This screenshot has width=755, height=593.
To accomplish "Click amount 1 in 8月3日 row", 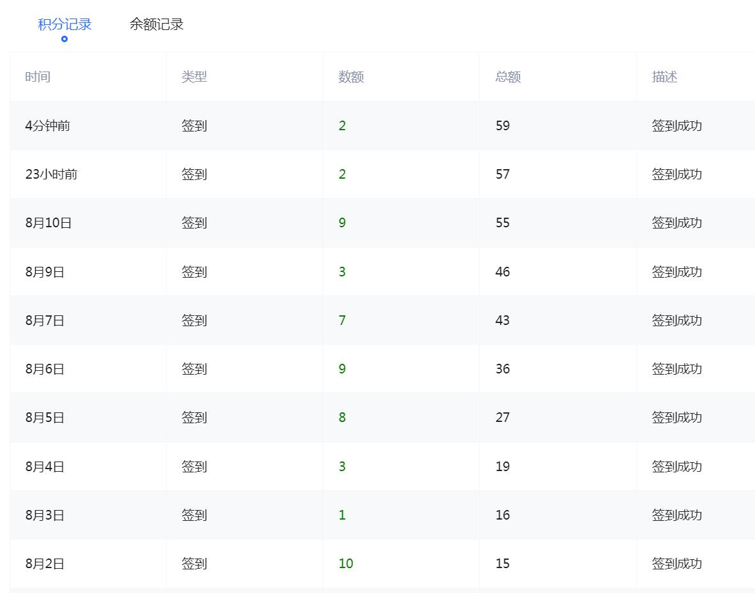I will 342,515.
